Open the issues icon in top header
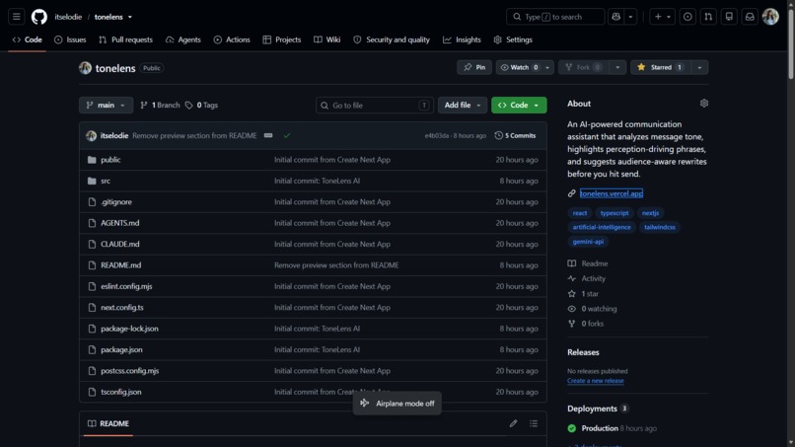 point(687,17)
